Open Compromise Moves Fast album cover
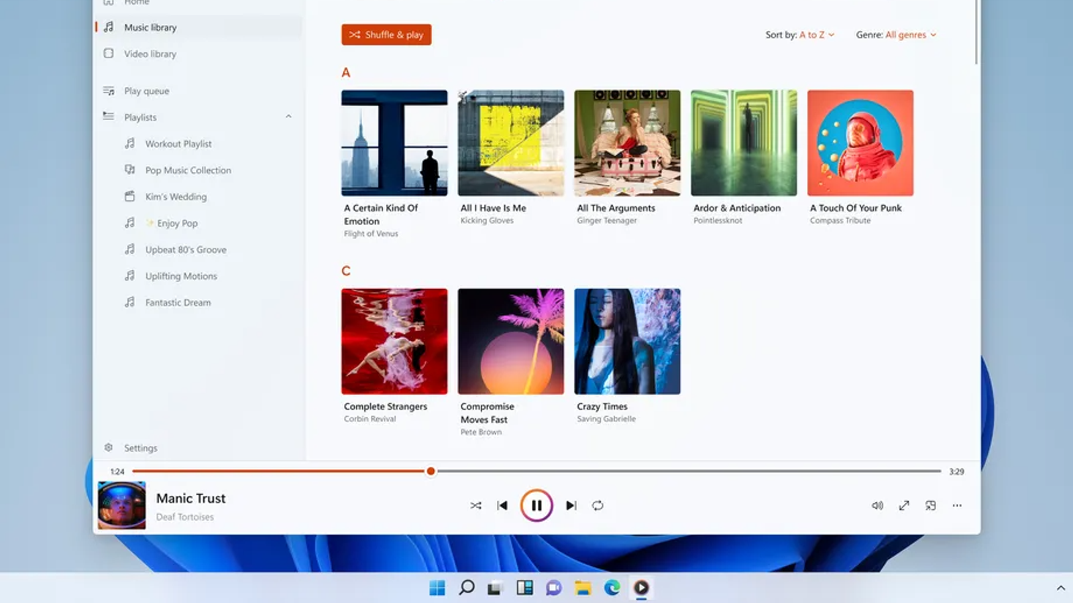Viewport: 1073px width, 603px height. (x=511, y=341)
